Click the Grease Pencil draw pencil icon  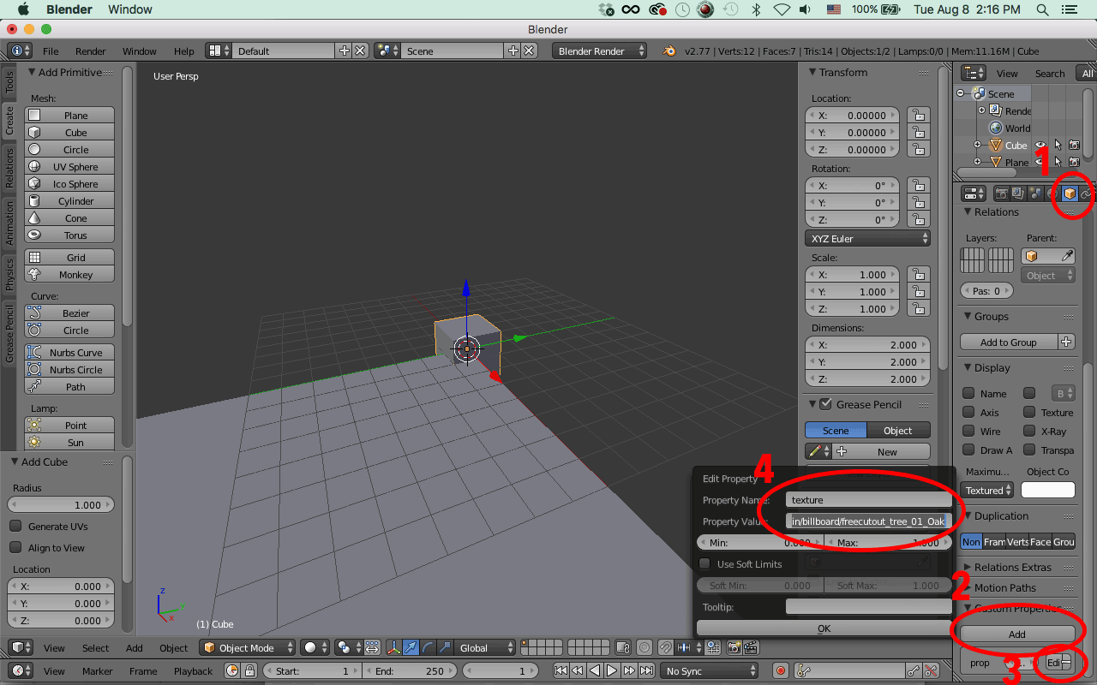click(x=818, y=451)
